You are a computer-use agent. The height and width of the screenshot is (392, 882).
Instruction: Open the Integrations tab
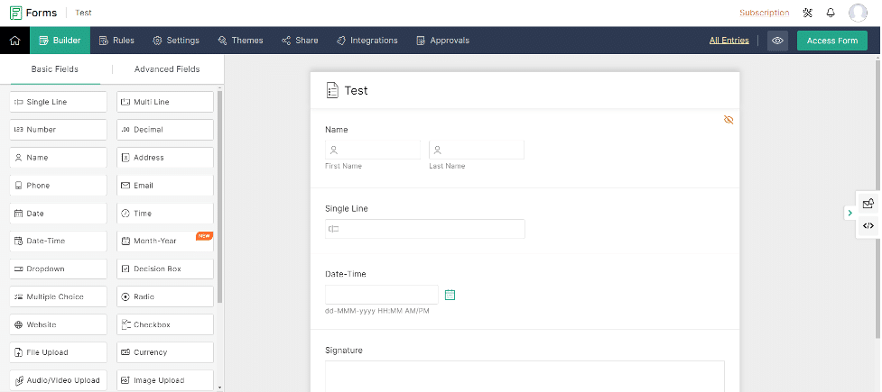click(367, 41)
